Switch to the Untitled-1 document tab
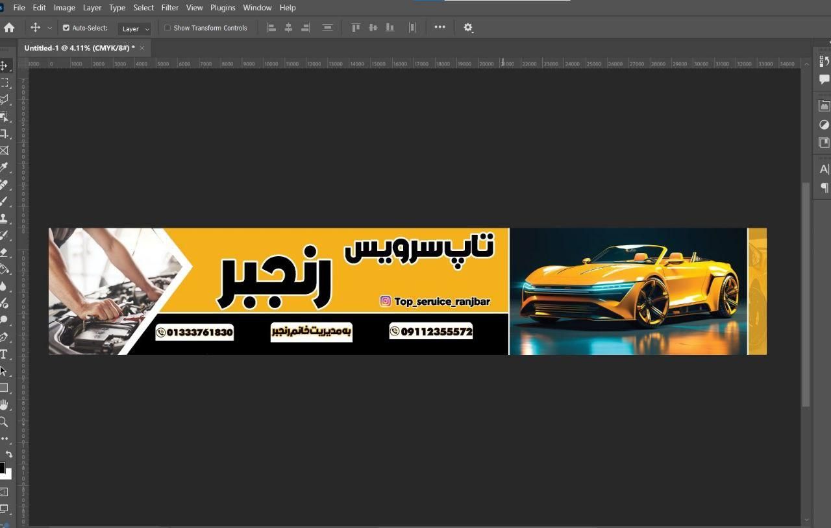831x528 pixels. (x=78, y=47)
